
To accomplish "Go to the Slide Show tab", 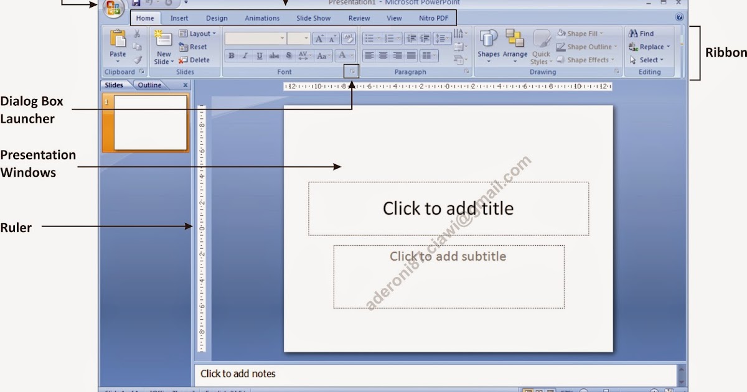I will point(314,18).
